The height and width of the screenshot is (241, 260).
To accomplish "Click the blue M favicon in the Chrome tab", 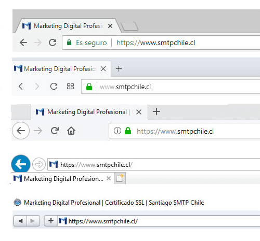I will (x=27, y=26).
